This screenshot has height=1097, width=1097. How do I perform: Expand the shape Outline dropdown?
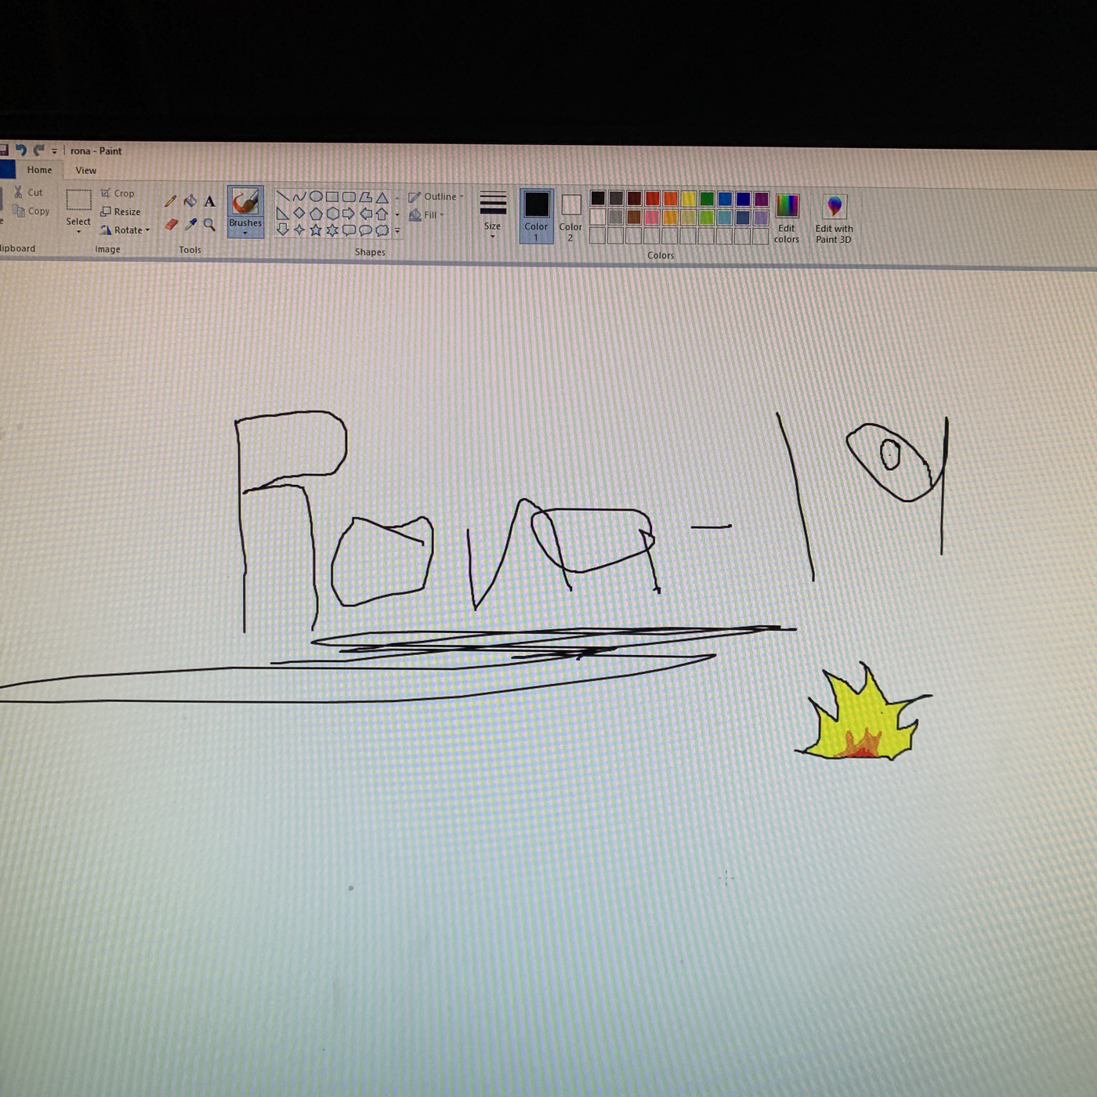coord(436,197)
